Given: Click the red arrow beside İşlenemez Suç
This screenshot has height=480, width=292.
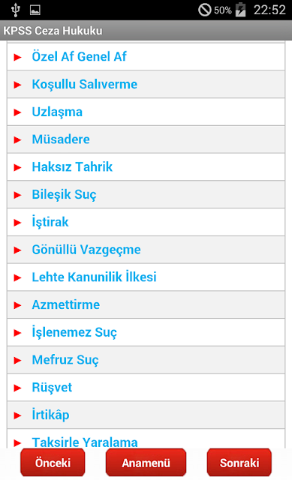Looking at the screenshot, I should [17, 333].
